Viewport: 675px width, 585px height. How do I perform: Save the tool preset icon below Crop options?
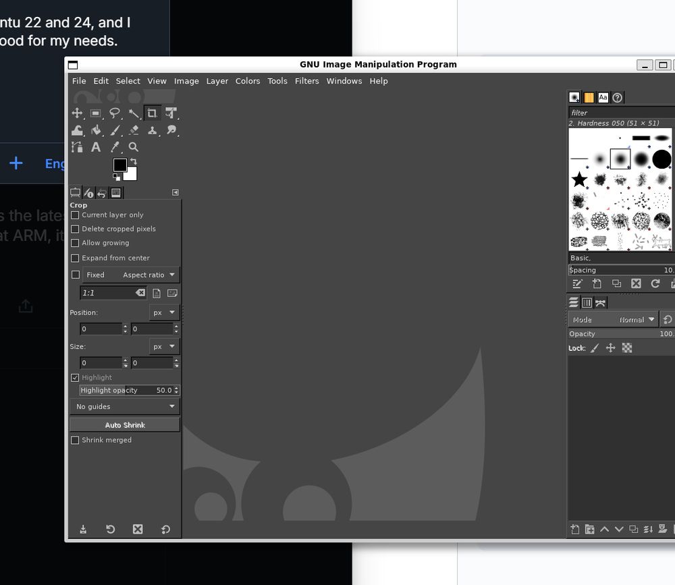[83, 529]
